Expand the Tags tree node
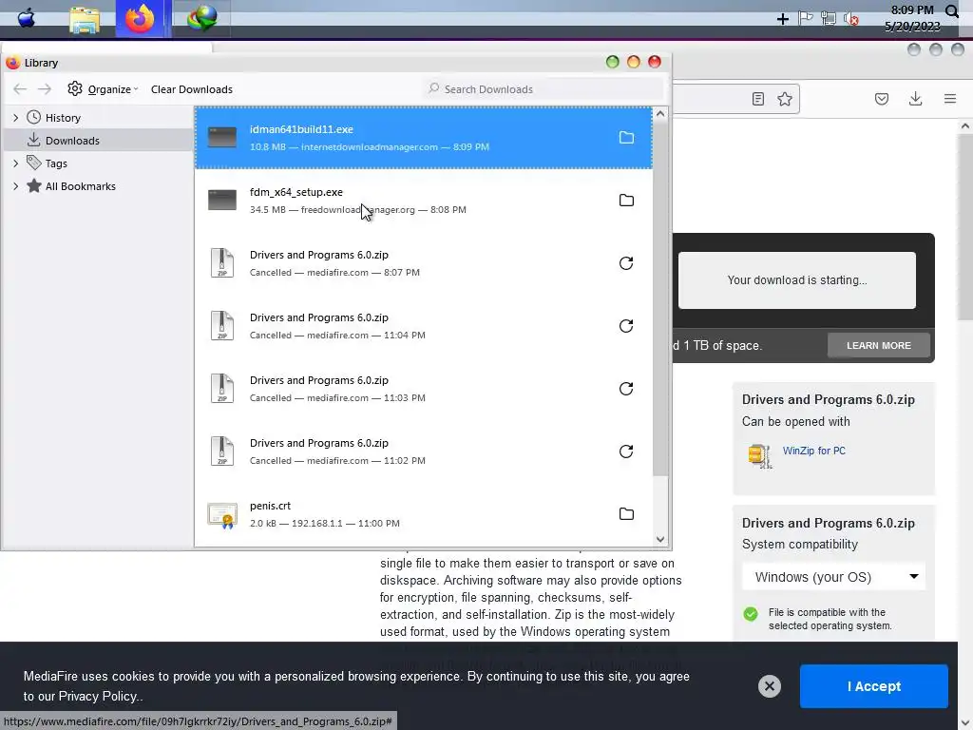The width and height of the screenshot is (973, 730). 16,163
